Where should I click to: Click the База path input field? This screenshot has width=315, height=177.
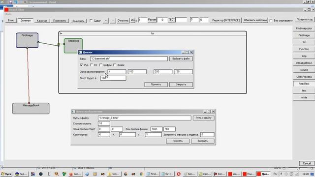point(129,59)
